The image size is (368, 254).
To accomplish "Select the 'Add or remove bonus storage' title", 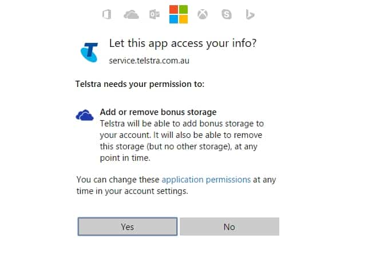I will (158, 112).
